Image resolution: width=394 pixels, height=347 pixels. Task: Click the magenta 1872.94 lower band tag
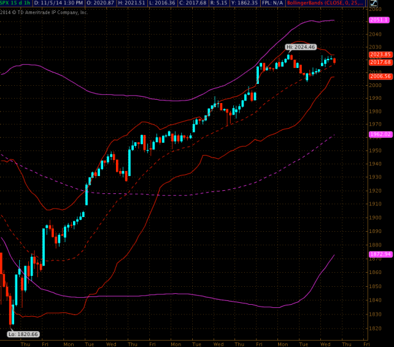click(380, 254)
